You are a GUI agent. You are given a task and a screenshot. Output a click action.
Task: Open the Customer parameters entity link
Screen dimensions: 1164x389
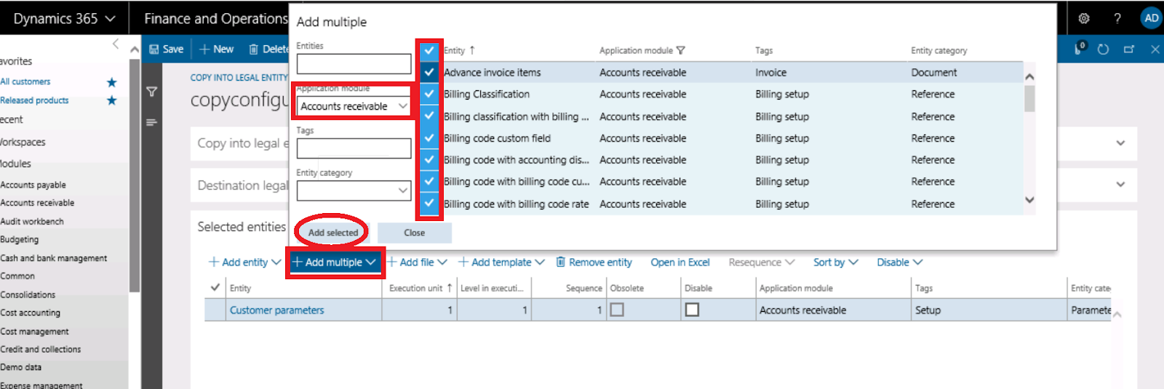pos(276,310)
